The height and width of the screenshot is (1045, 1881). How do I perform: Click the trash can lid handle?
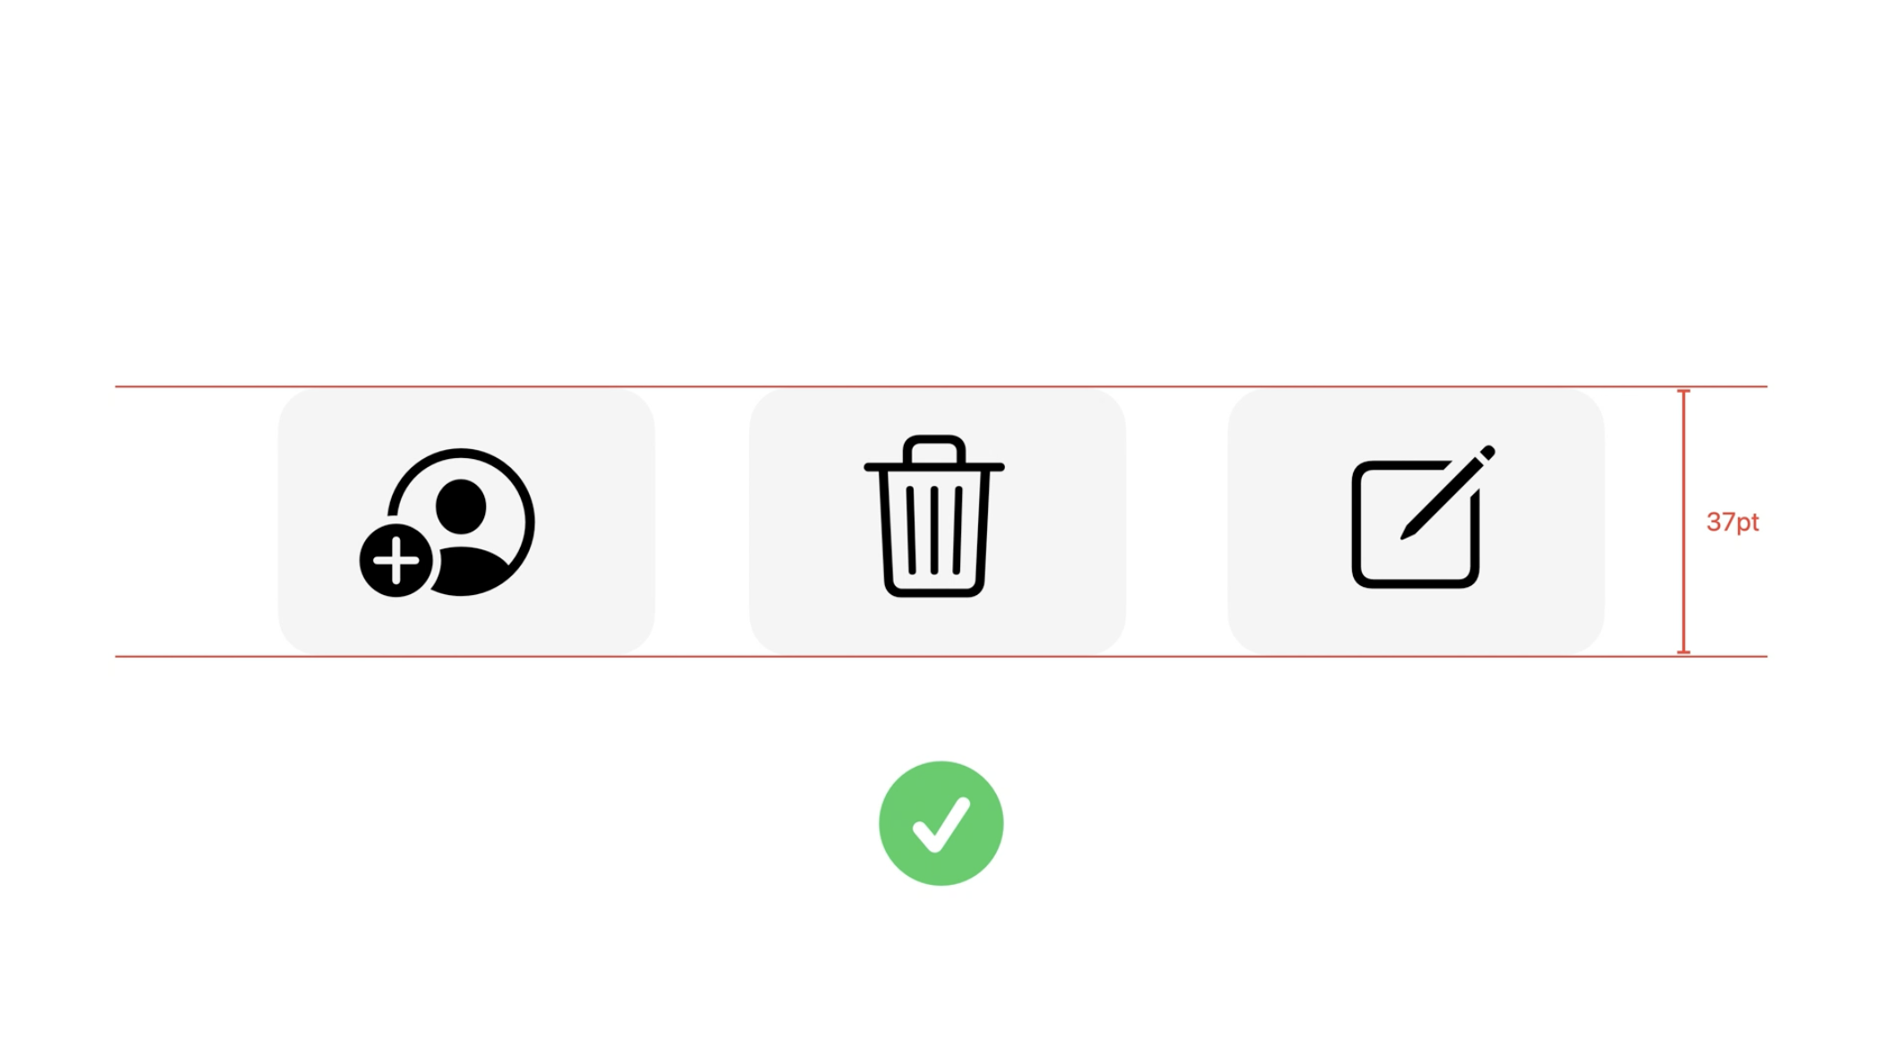tap(934, 449)
